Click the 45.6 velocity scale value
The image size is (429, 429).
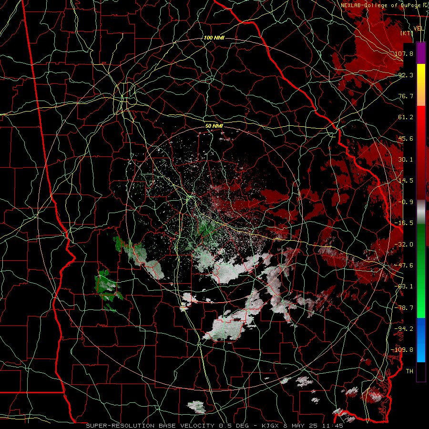[x=406, y=138]
